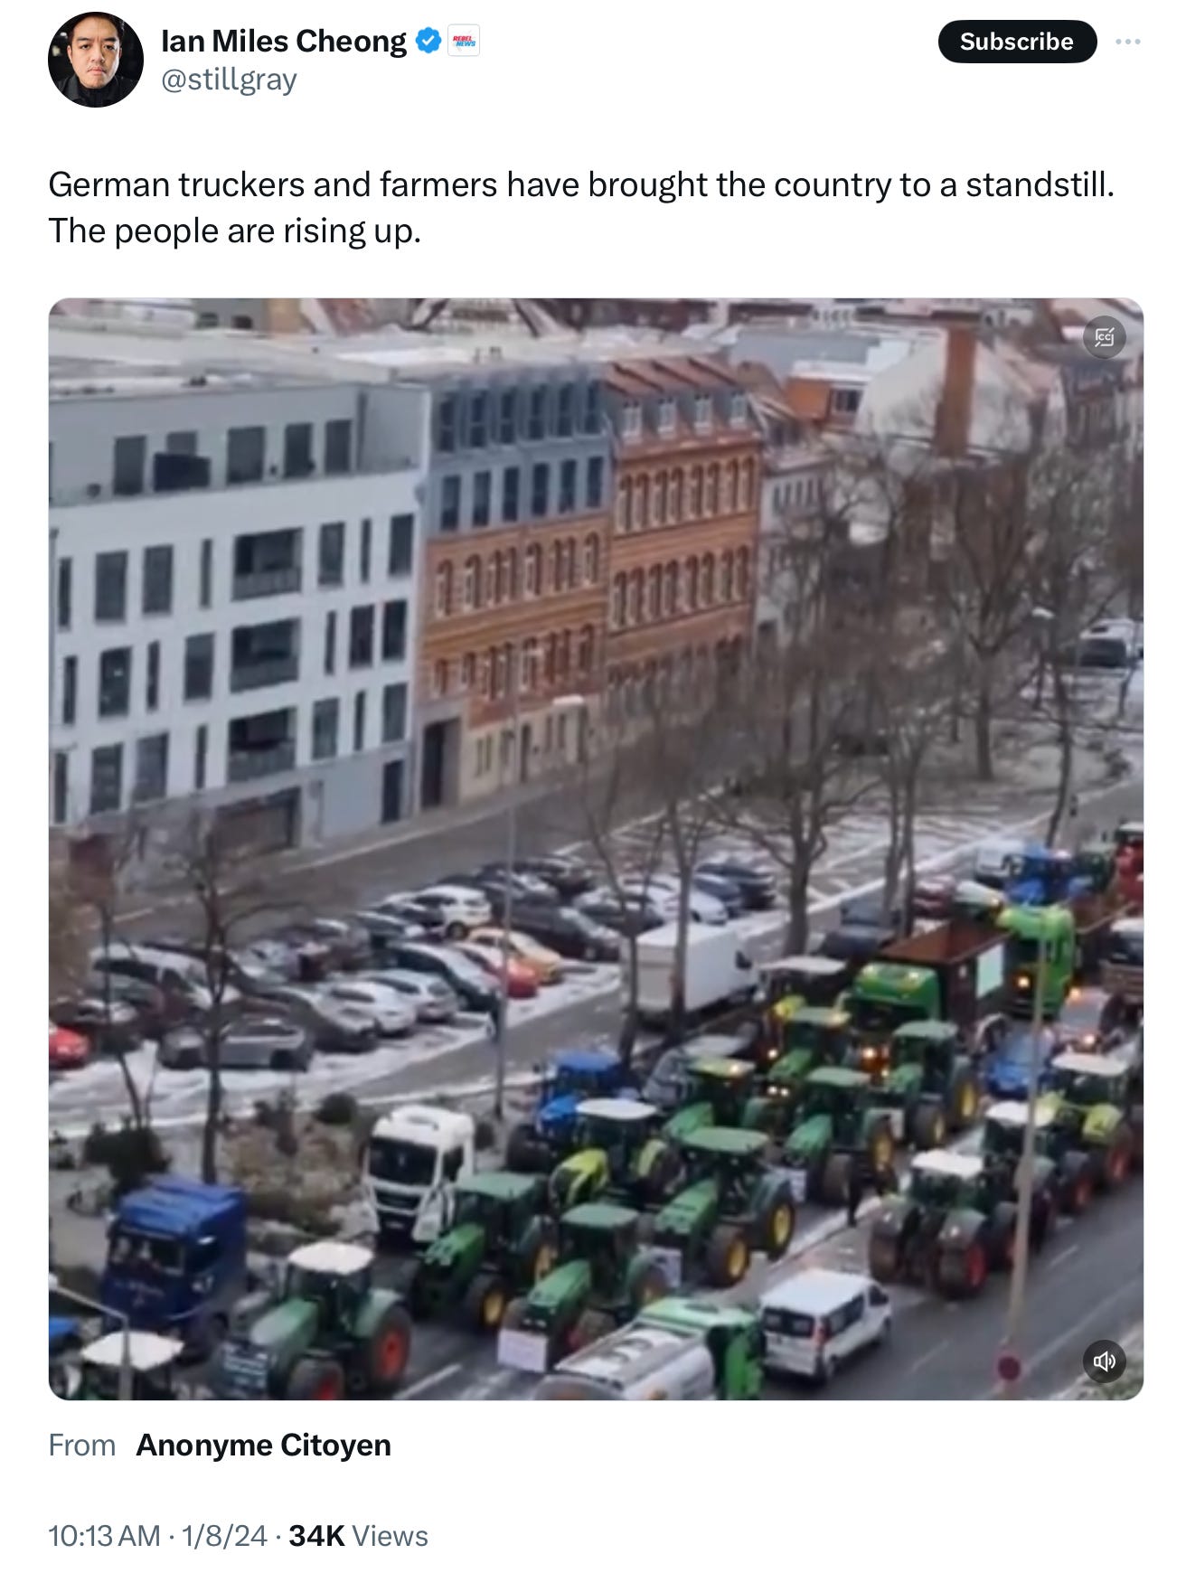The image size is (1186, 1573).
Task: Open the three-dot more options menu
Action: (1127, 42)
